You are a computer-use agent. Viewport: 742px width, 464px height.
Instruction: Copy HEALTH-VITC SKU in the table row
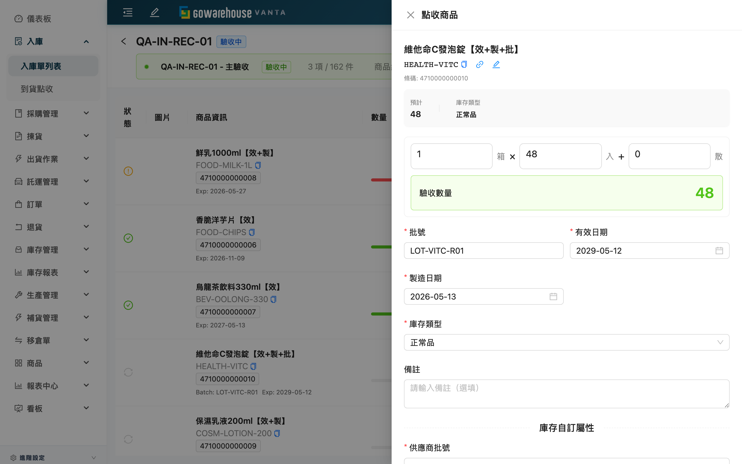[253, 366]
